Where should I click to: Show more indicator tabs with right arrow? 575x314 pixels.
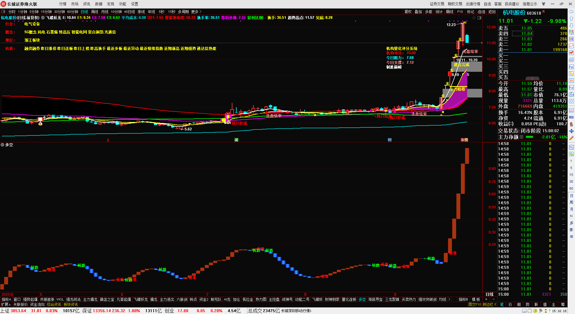pyautogui.click(x=449, y=299)
